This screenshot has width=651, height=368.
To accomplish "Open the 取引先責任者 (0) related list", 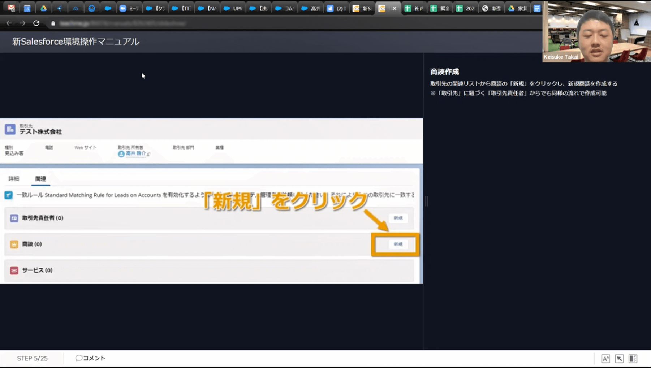I will pos(43,218).
